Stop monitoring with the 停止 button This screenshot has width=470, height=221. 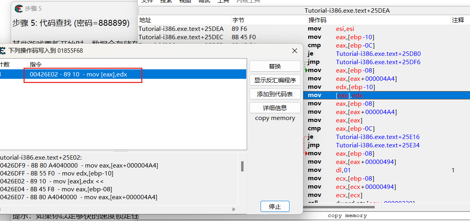(x=275, y=206)
